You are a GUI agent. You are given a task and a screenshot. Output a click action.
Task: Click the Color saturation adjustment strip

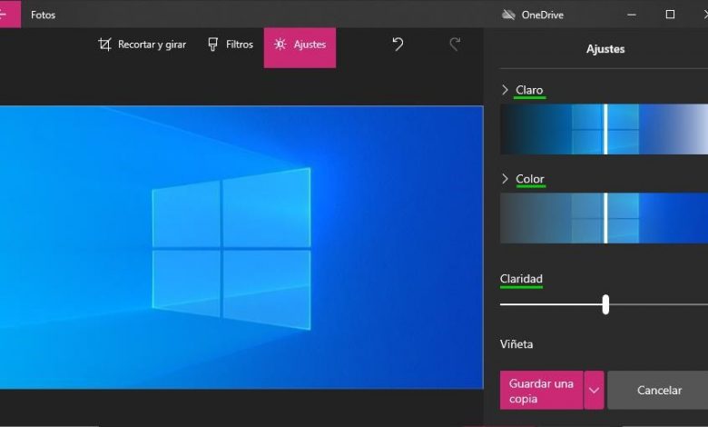pyautogui.click(x=604, y=218)
